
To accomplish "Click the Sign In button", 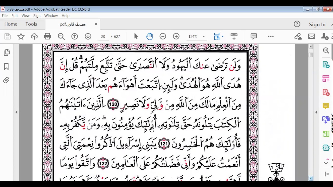I will [317, 24].
